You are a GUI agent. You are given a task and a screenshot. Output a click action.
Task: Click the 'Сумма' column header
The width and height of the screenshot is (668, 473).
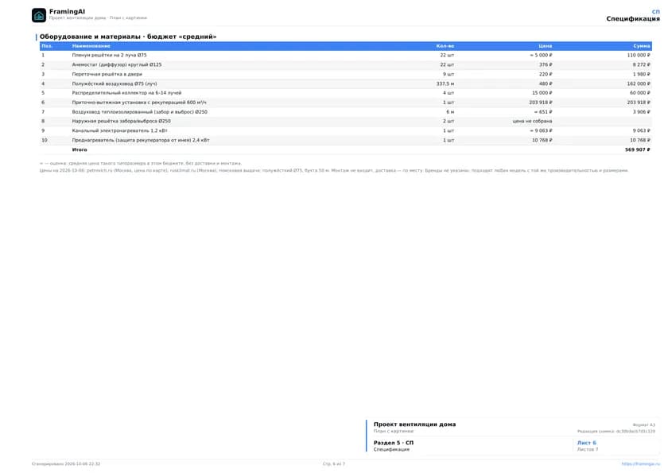(642, 46)
